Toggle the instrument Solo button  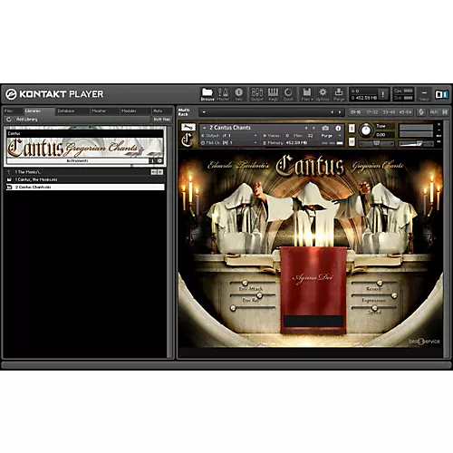tap(352, 129)
